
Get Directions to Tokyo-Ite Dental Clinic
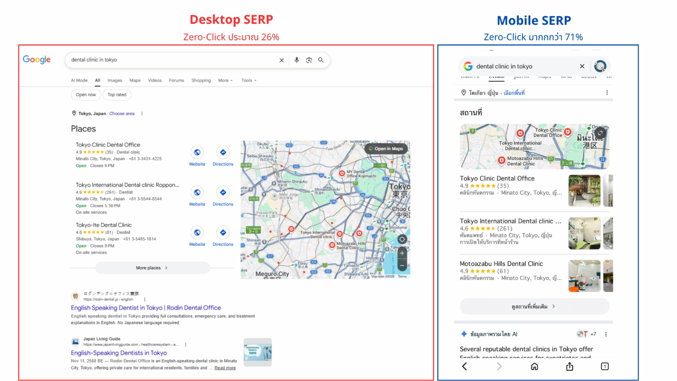223,236
